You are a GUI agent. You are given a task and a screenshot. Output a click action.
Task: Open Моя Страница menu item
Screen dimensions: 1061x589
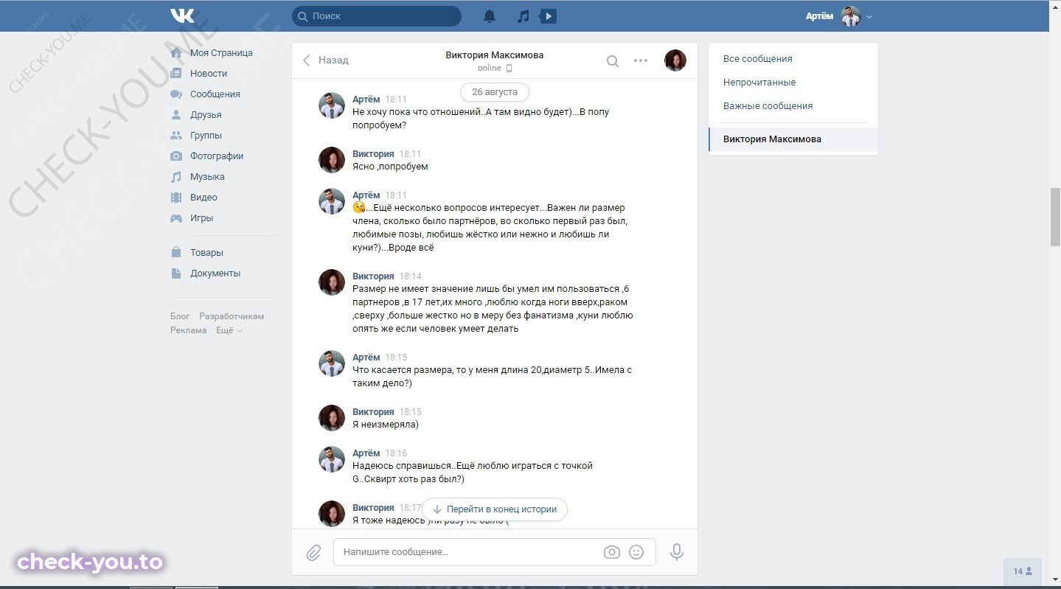point(222,53)
